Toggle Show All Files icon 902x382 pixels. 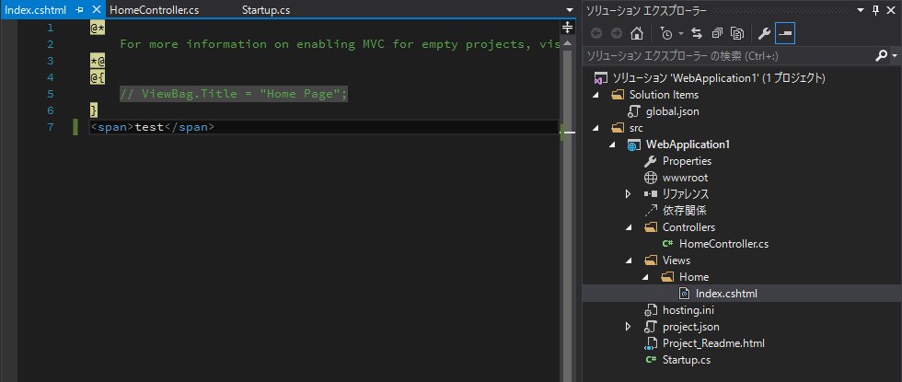point(737,33)
